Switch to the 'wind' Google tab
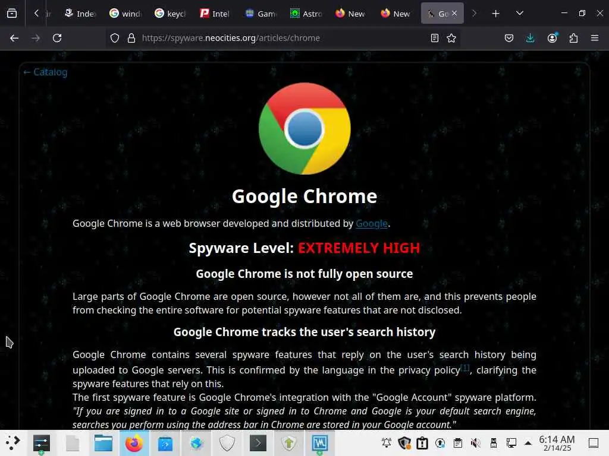Image resolution: width=609 pixels, height=456 pixels. pos(125,14)
